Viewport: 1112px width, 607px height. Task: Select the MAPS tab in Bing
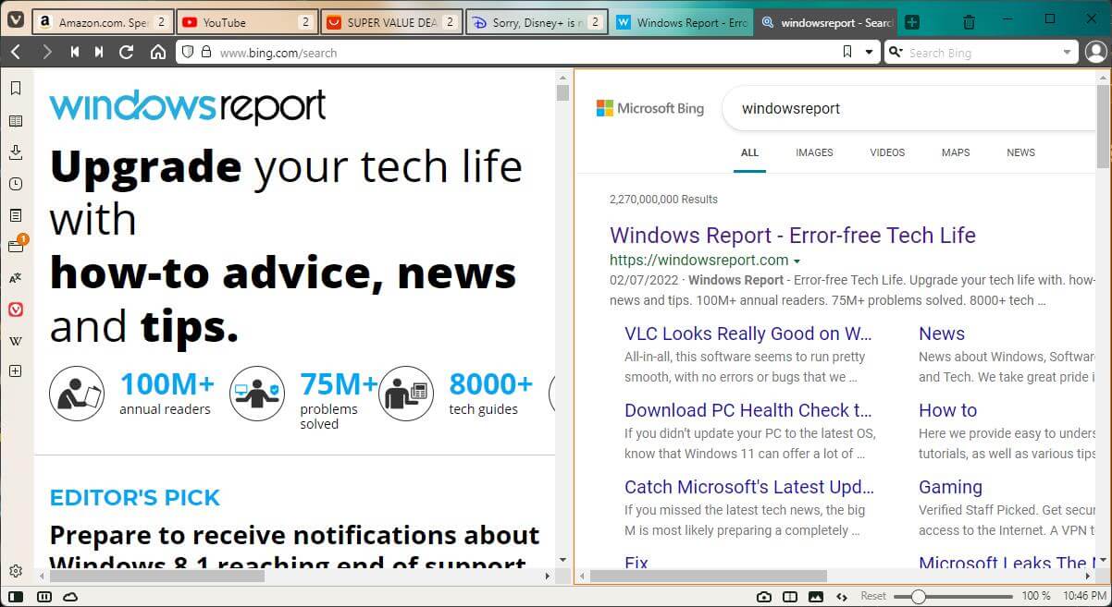(x=956, y=152)
